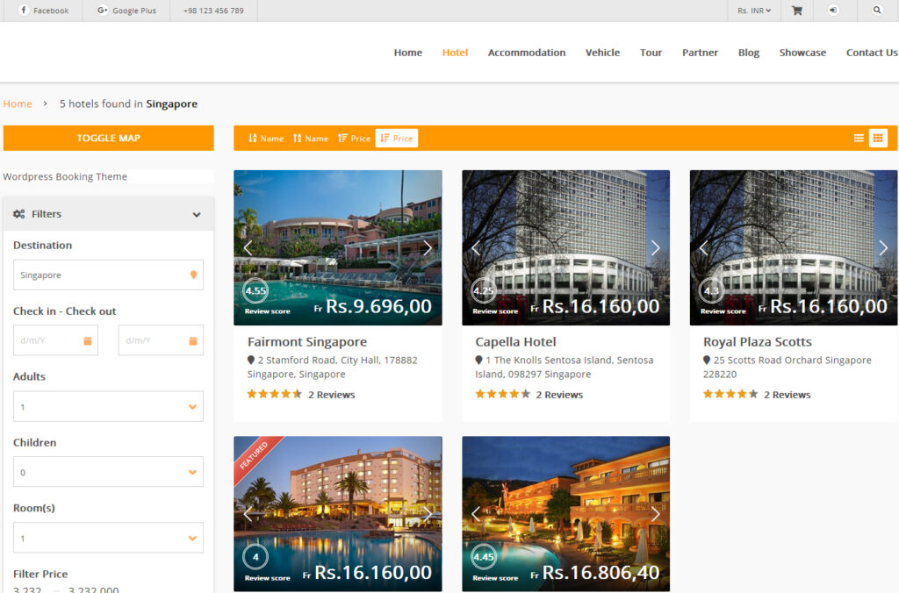
Task: Open the search magnifier icon
Action: (x=877, y=10)
